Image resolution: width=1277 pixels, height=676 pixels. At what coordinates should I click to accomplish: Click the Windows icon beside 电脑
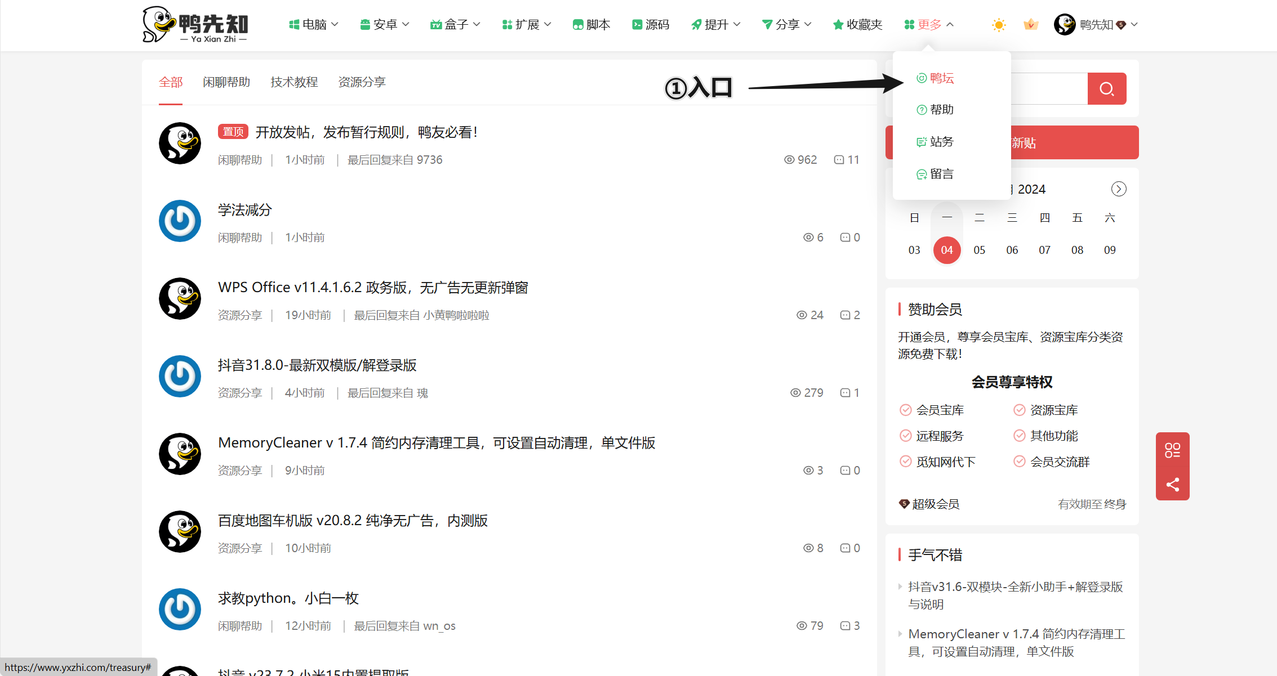pos(294,25)
